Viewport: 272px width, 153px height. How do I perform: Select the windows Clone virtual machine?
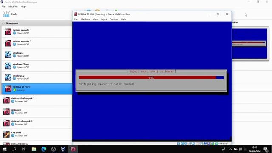pos(37,66)
